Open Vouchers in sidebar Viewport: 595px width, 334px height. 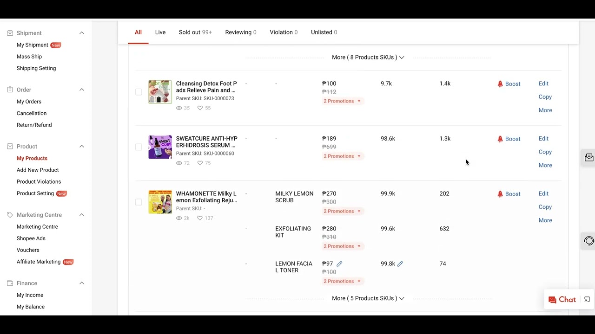point(28,250)
